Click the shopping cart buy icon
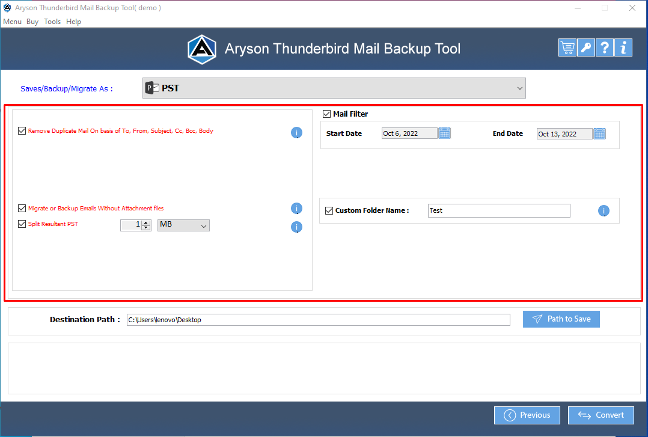Image resolution: width=648 pixels, height=437 pixels. (567, 47)
